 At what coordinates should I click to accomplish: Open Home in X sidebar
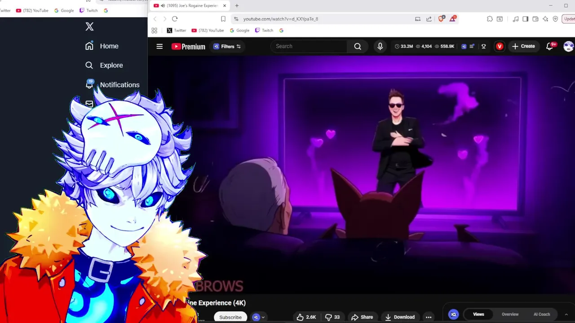(x=102, y=46)
